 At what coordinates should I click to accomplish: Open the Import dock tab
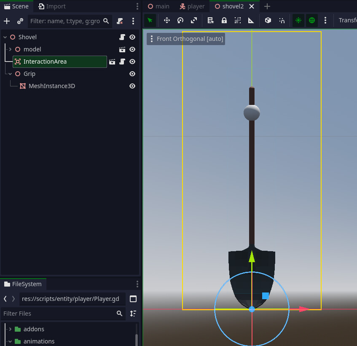tap(52, 6)
